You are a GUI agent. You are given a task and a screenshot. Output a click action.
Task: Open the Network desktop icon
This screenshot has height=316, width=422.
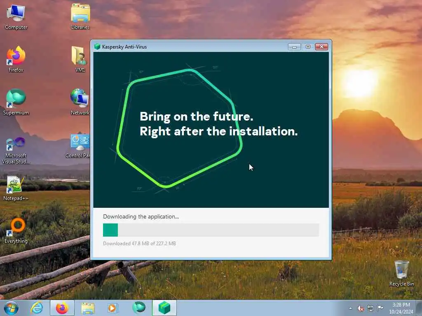click(x=80, y=102)
